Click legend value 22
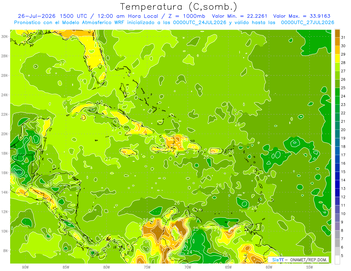The width and height of the screenshot is (351, 271). pos(343,113)
